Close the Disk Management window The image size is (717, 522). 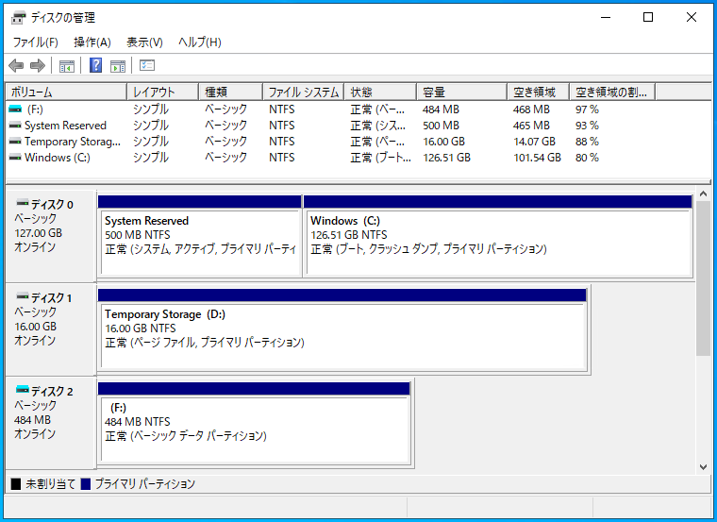(691, 17)
